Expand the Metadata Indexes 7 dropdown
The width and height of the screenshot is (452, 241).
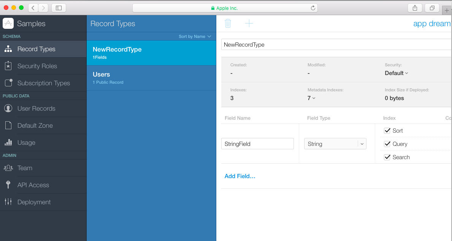point(311,98)
